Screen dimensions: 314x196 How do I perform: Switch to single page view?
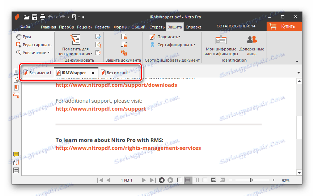click(179, 180)
